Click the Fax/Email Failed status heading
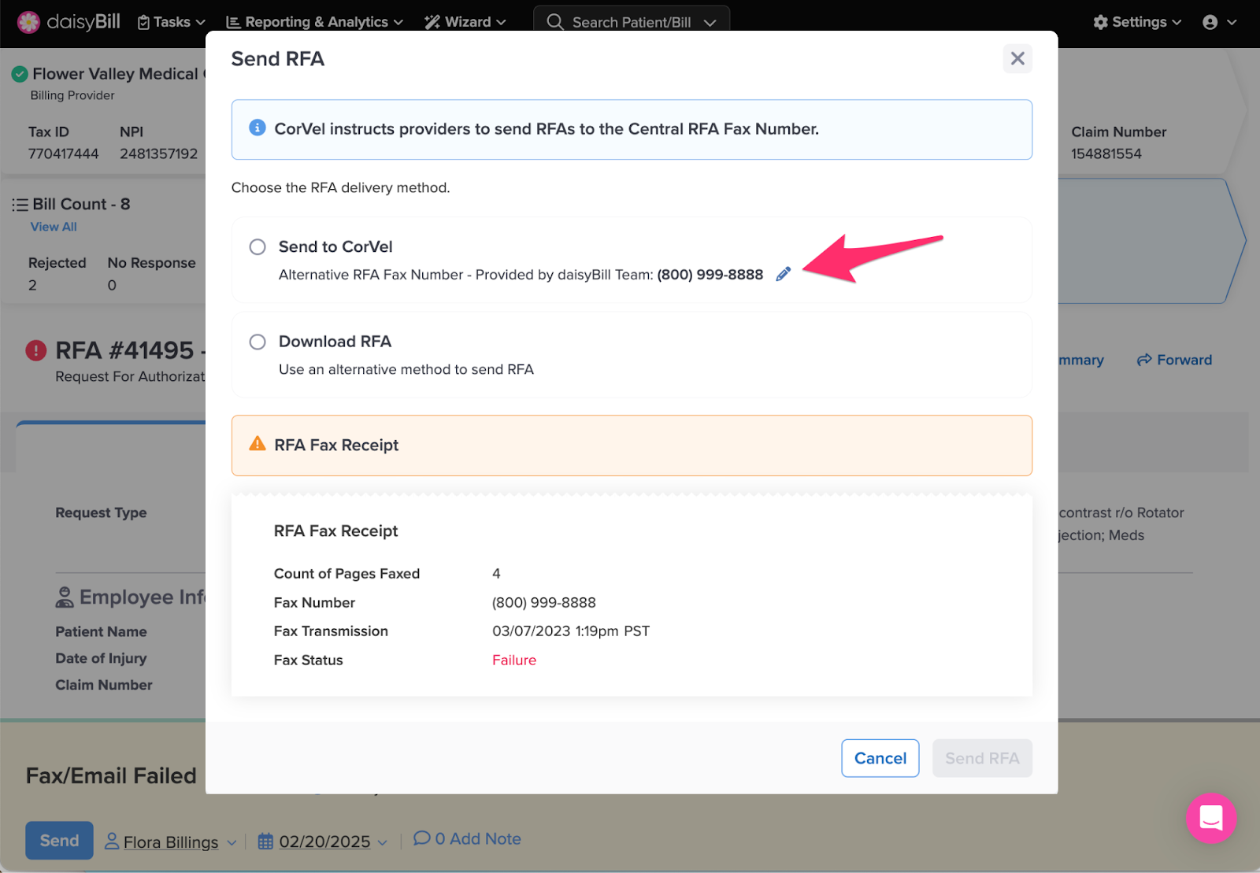The height and width of the screenshot is (873, 1260). (x=111, y=776)
